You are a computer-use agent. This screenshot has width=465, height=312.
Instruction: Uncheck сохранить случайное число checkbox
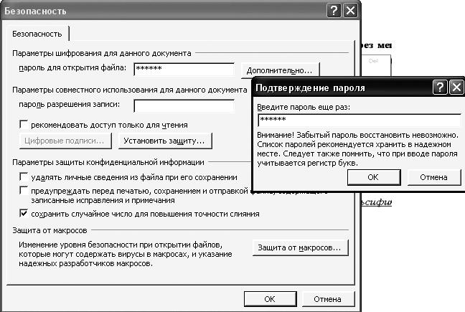tap(24, 213)
